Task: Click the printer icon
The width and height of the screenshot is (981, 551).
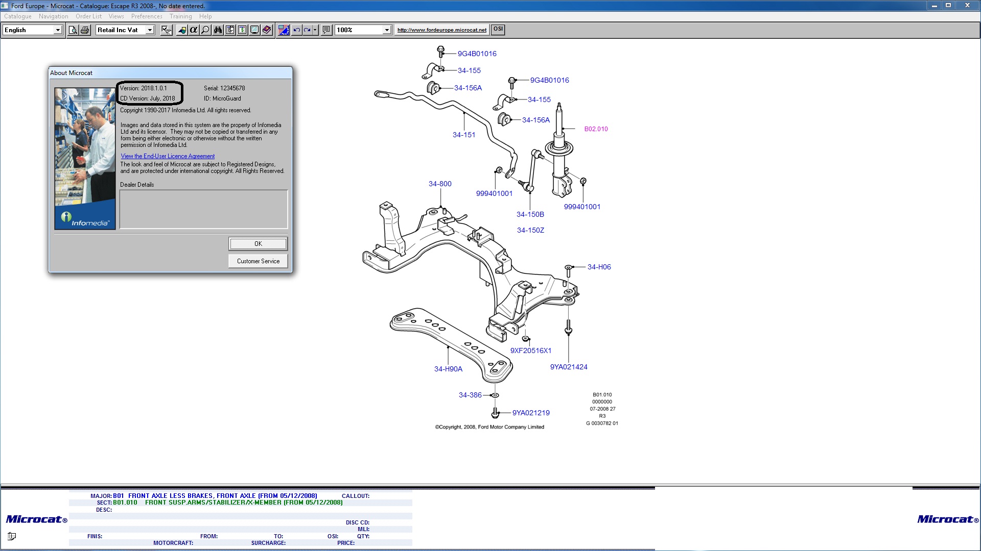Action: (85, 30)
